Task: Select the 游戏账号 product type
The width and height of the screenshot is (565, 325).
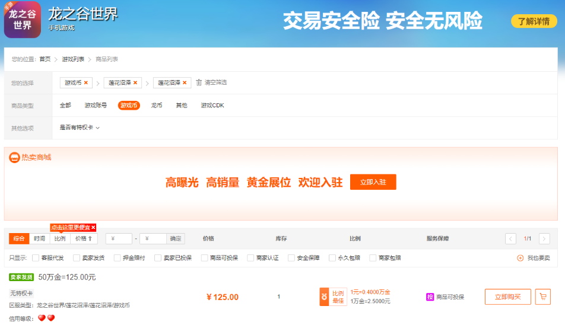Action: [96, 106]
